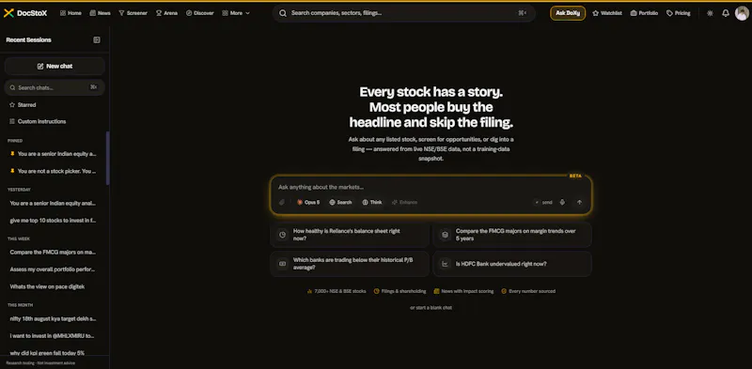The image size is (752, 369).
Task: Select 'Which banks are trading below historical P/B' suggestion
Action: [350, 264]
